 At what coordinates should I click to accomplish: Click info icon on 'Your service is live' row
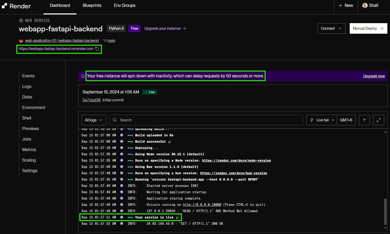[x=122, y=217]
